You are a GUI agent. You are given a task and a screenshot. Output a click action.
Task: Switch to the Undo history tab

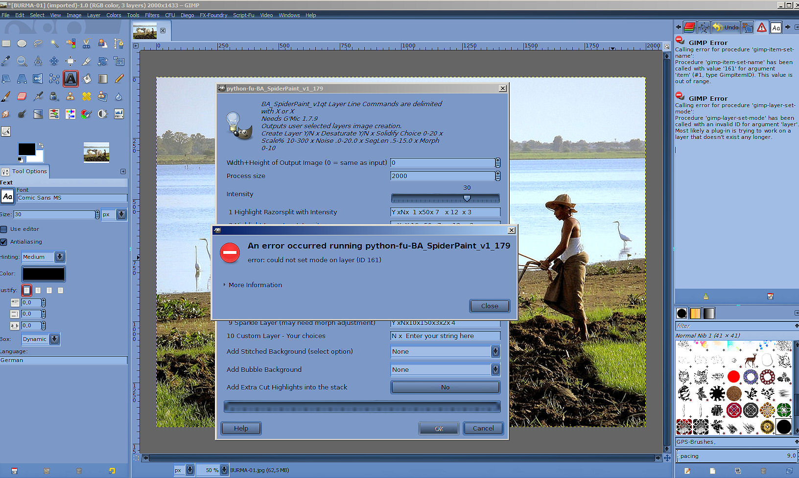(726, 27)
